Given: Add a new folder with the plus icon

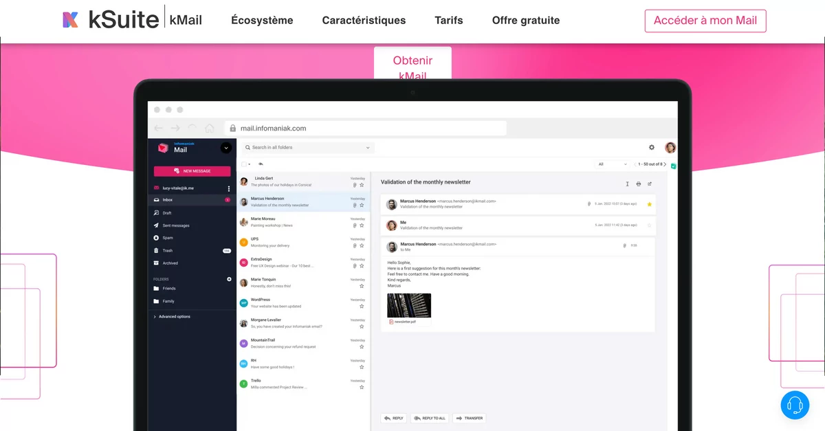Looking at the screenshot, I should (230, 279).
